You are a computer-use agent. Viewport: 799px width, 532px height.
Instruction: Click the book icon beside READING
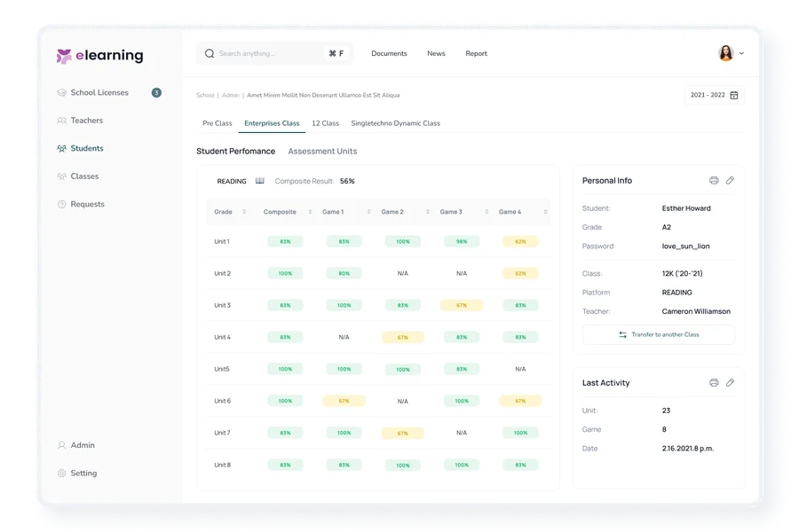point(260,181)
